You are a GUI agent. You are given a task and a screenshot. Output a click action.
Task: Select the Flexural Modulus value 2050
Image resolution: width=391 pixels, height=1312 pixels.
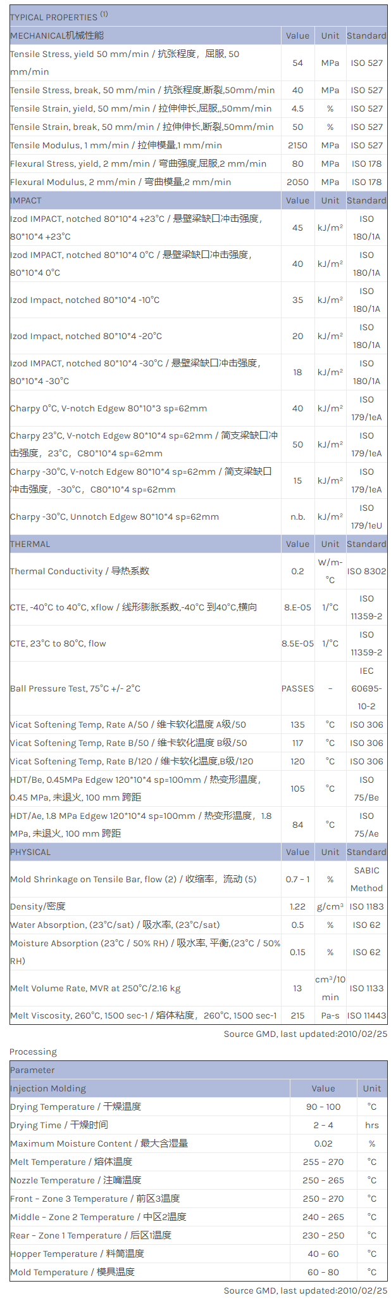297,182
